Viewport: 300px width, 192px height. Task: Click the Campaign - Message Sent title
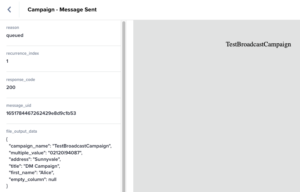tap(62, 10)
